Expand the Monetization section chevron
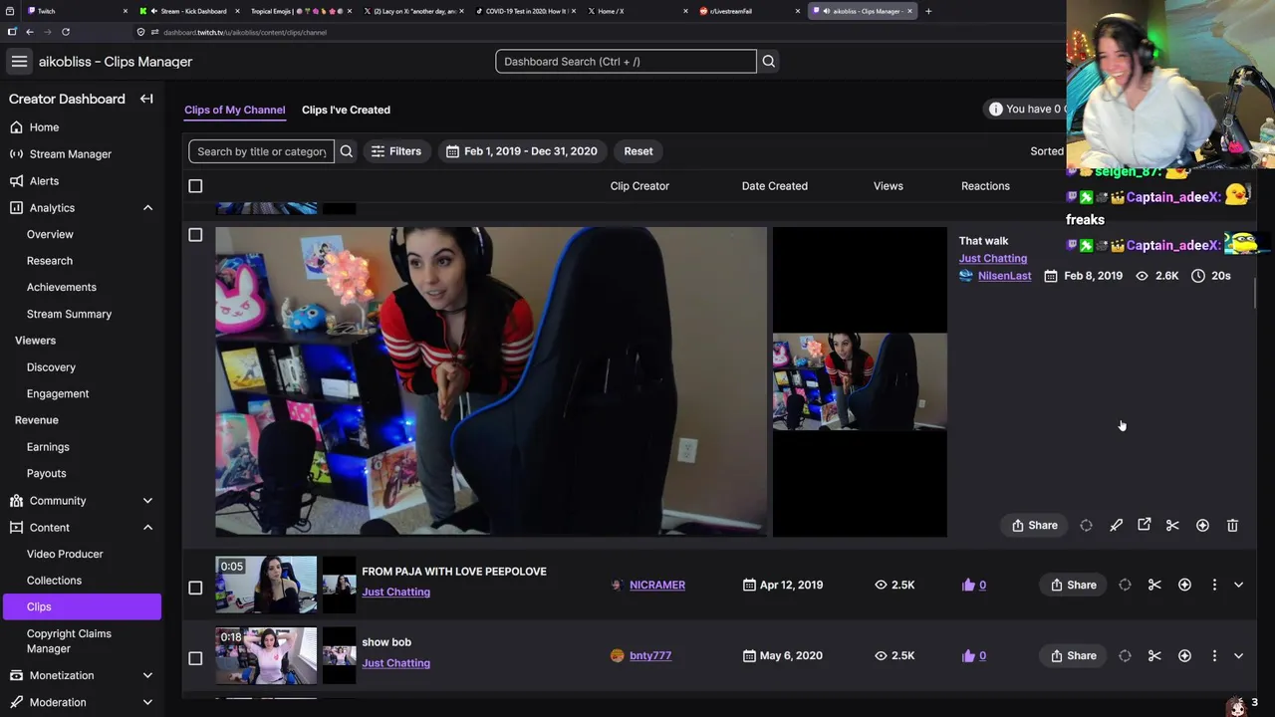 click(147, 675)
